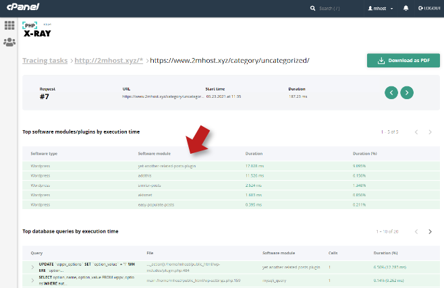Go to previous request with left arrow
Image resolution: width=444 pixels, height=288 pixels.
click(x=391, y=92)
